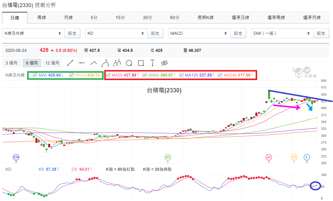Open the K線及均線 indicator dropdown
333x201 pixels.
(x=33, y=33)
